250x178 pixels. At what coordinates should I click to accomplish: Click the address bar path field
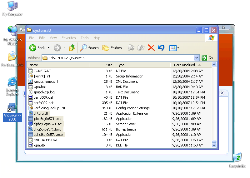(118, 58)
